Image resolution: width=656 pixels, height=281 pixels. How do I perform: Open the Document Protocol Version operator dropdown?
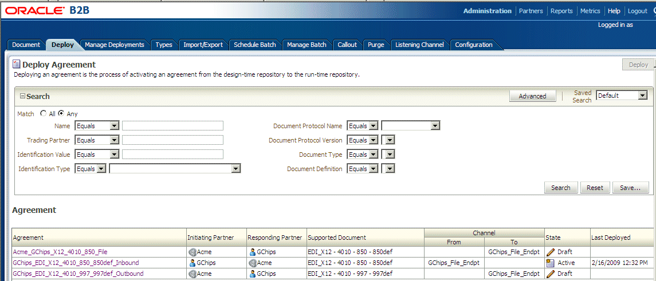[363, 140]
